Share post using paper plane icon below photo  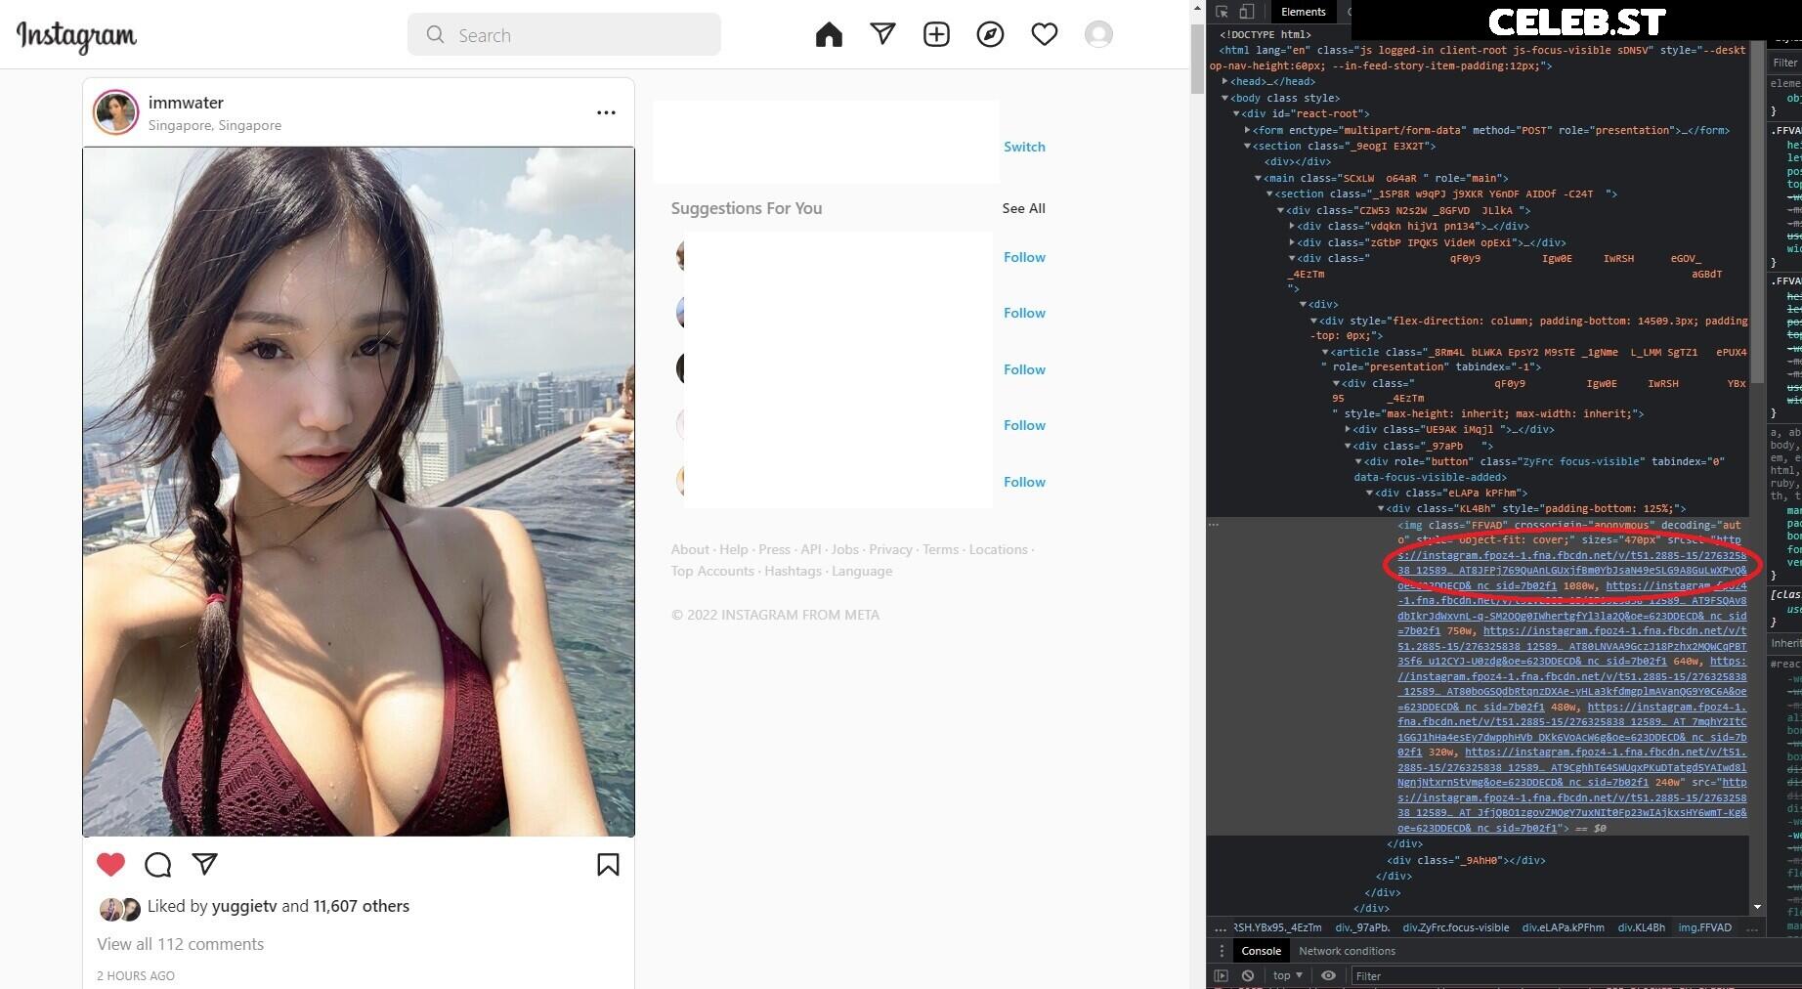pyautogui.click(x=204, y=864)
